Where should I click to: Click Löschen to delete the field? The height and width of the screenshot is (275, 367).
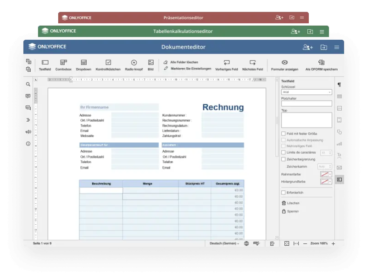click(x=292, y=203)
